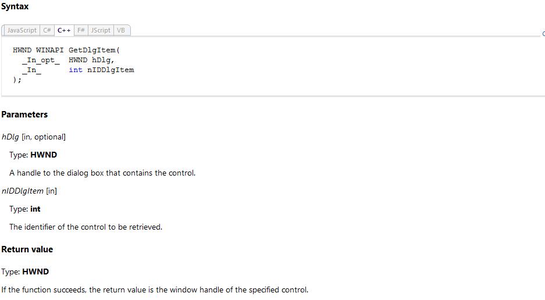Click the Parameters section heading

pyautogui.click(x=24, y=115)
